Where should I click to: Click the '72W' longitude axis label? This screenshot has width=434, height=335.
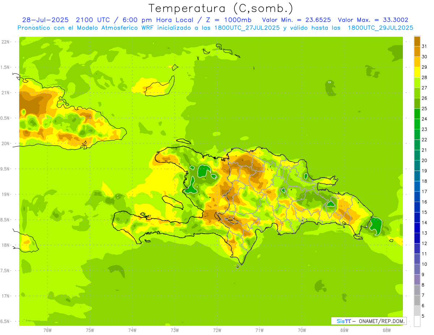coord(217,330)
